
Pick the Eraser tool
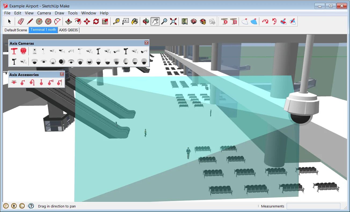[21, 21]
